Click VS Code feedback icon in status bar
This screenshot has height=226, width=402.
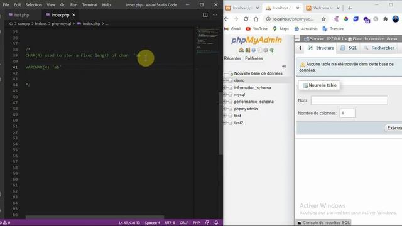[207, 223]
